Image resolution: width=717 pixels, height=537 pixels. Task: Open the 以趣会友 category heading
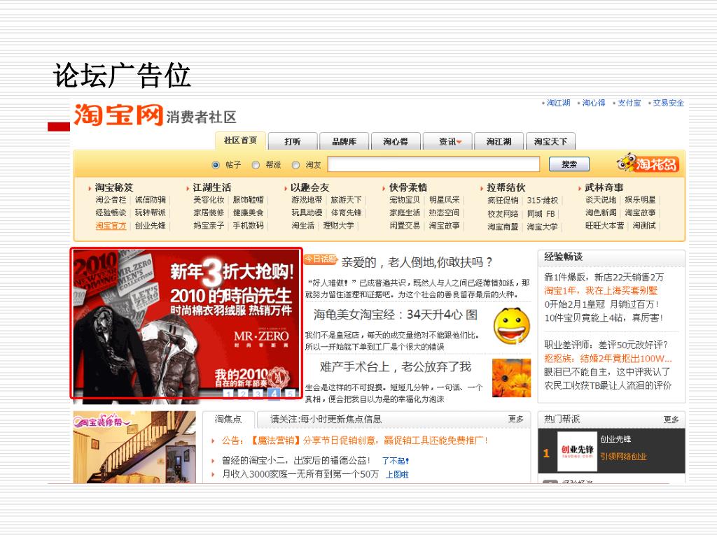(310, 187)
